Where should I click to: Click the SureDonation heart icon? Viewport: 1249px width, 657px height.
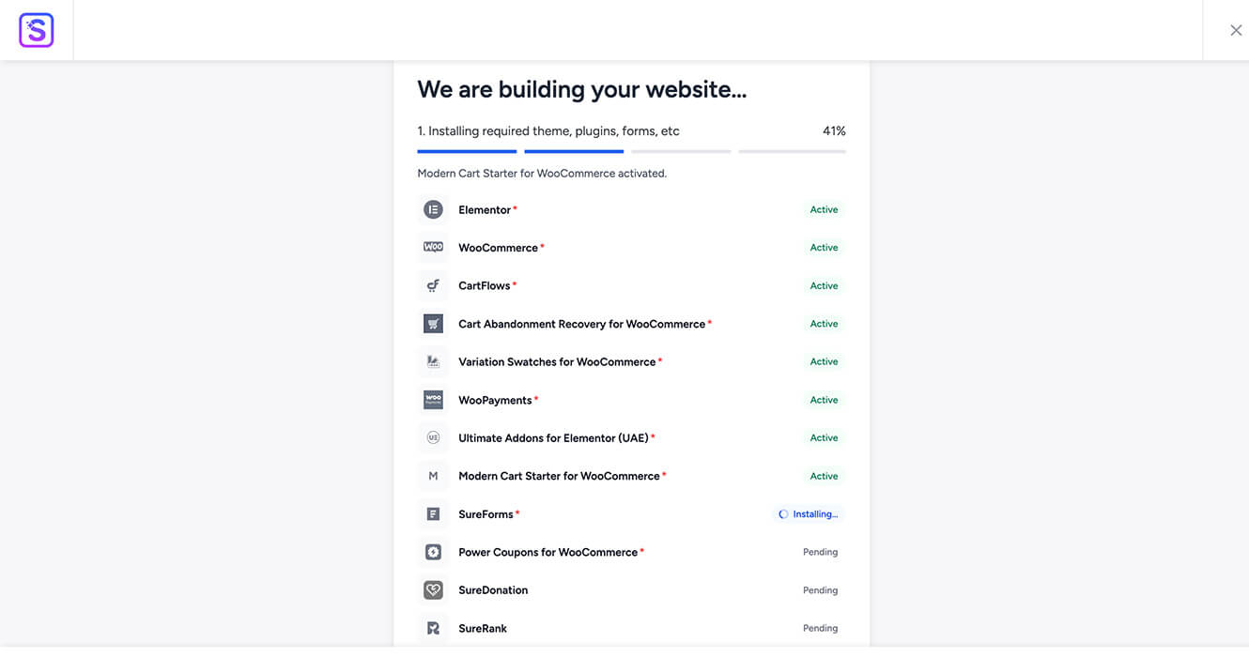click(433, 590)
